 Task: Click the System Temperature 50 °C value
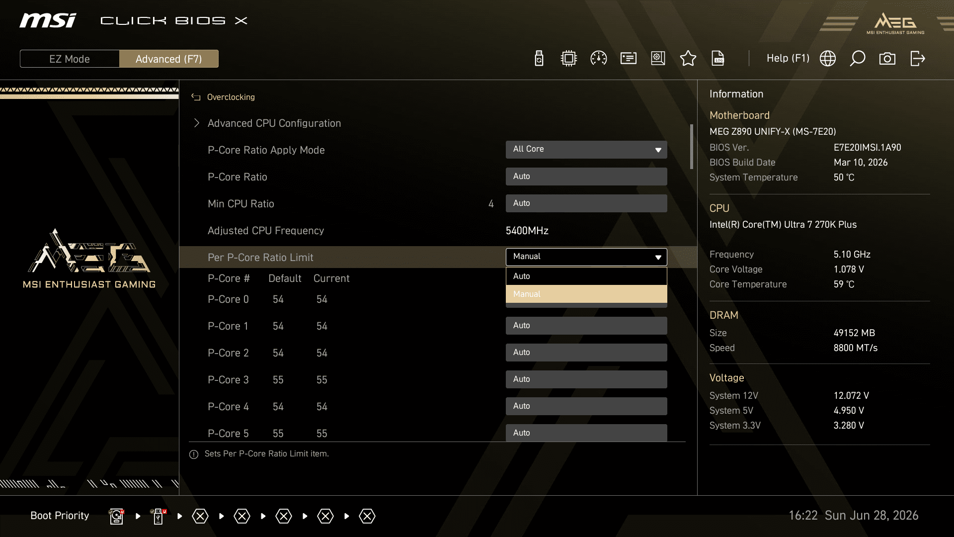[844, 178]
